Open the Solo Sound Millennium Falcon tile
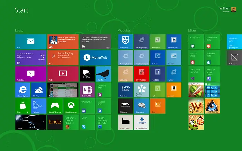Screen dimensions: 242x151 [142, 106]
